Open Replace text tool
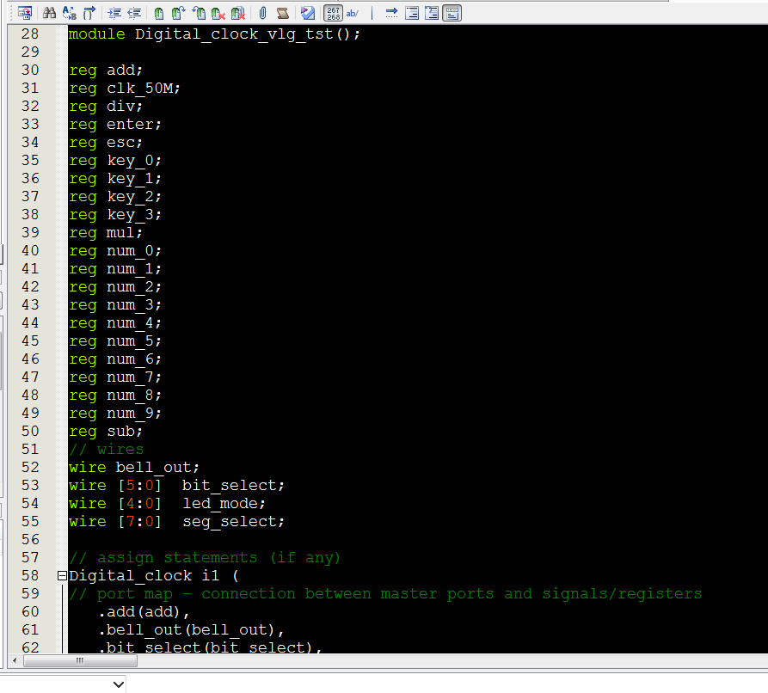This screenshot has width=768, height=693. pyautogui.click(x=70, y=13)
